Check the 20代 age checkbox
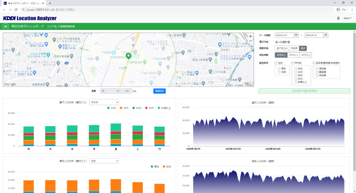 296,69
